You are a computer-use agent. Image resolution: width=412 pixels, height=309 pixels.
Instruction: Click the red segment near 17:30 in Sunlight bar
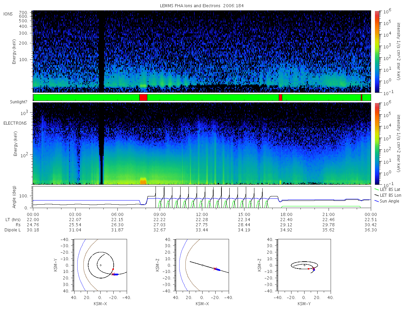(281, 98)
